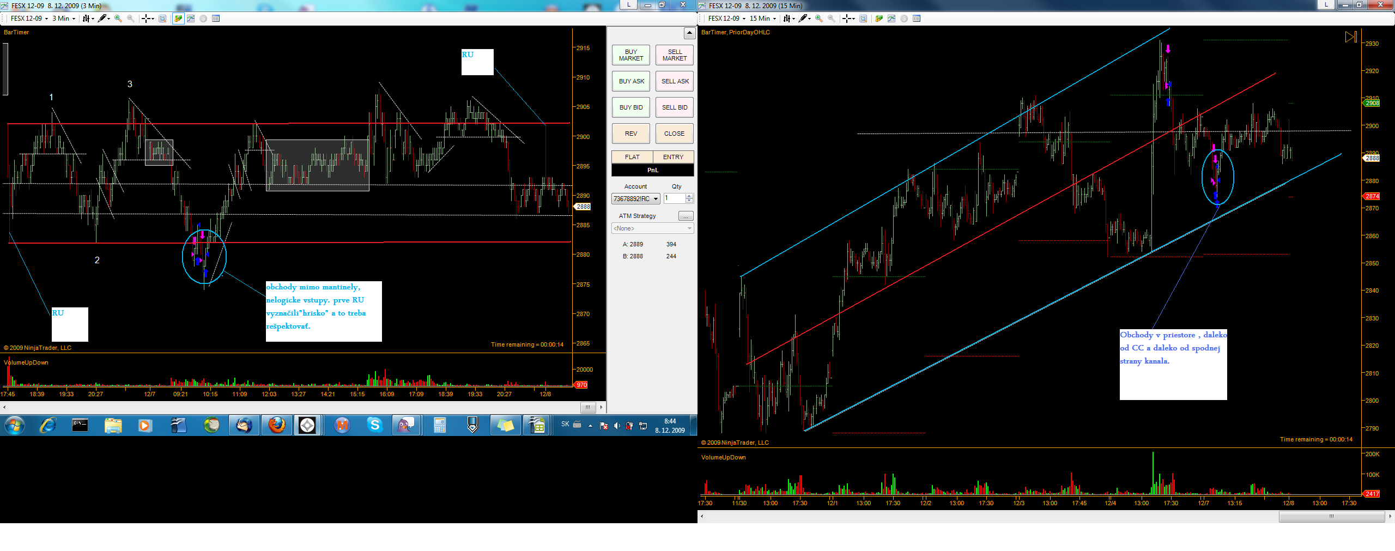Open Data Box icon on the 15 Min chart
Viewport: 1395px width, 551px height.
[917, 19]
